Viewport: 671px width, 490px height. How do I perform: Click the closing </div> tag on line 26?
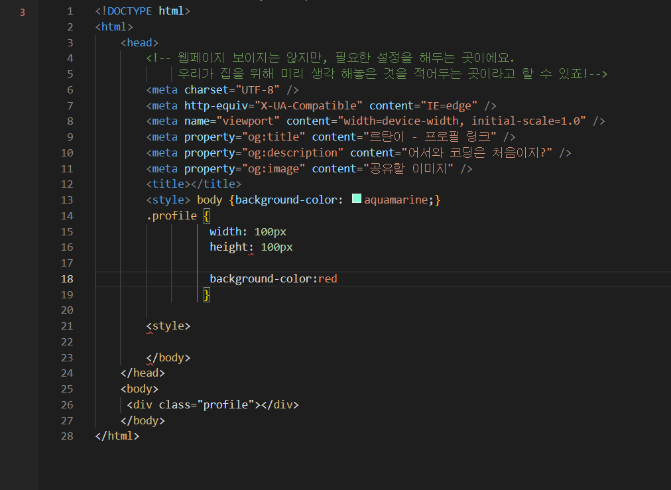[280, 405]
